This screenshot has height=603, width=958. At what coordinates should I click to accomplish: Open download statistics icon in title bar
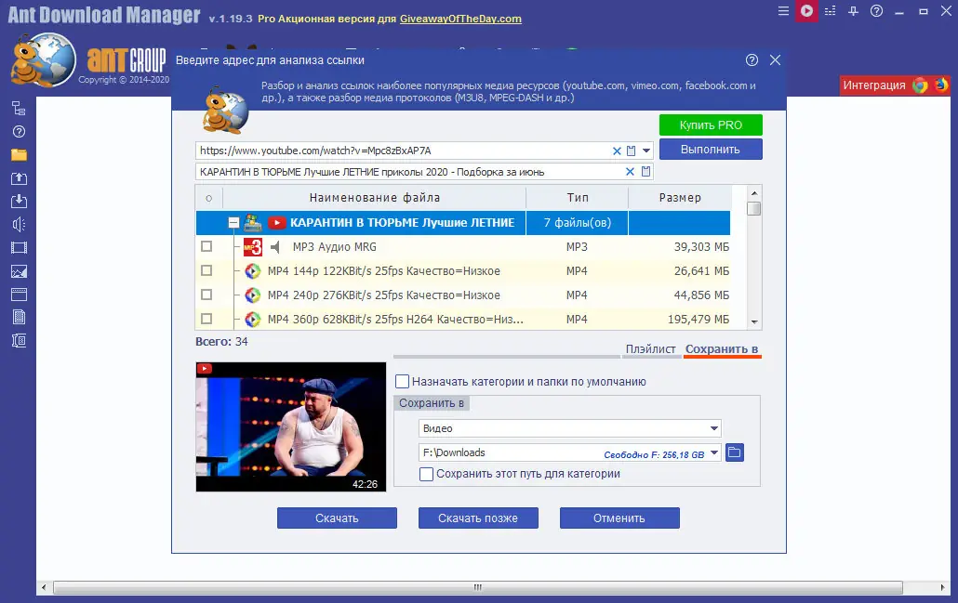[x=830, y=11]
